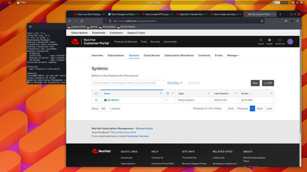Click the Red Hat footer logo
Screen dimensions: 307x172
pos(101,151)
